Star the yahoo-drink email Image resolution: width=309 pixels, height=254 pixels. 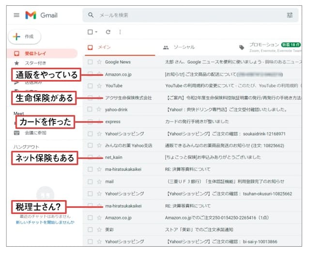point(99,109)
